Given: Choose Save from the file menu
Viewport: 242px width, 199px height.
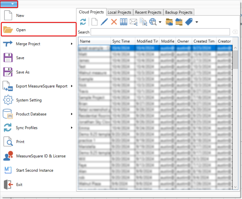Looking at the screenshot, I should click(x=38, y=58).
